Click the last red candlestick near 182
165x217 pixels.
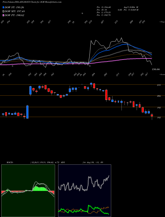(x=152, y=115)
